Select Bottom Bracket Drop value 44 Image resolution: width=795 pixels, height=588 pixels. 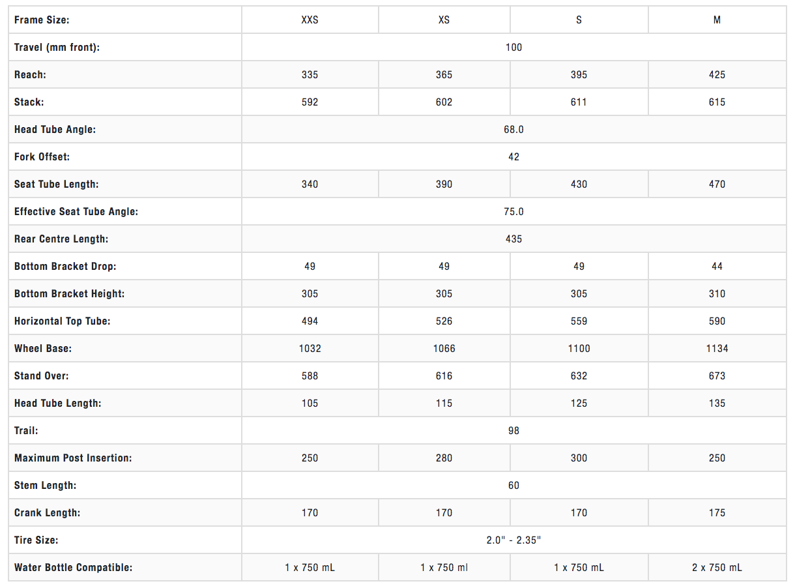point(717,266)
